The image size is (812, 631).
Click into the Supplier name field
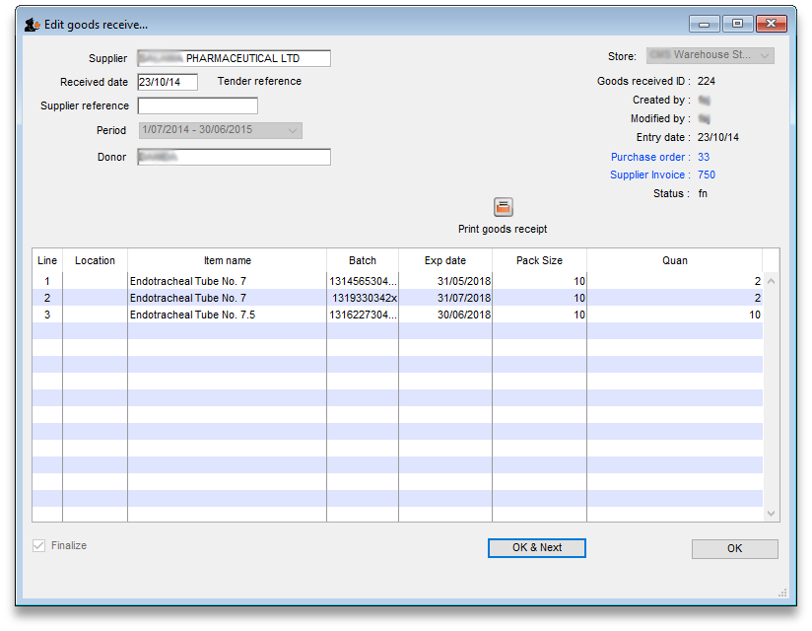(234, 58)
